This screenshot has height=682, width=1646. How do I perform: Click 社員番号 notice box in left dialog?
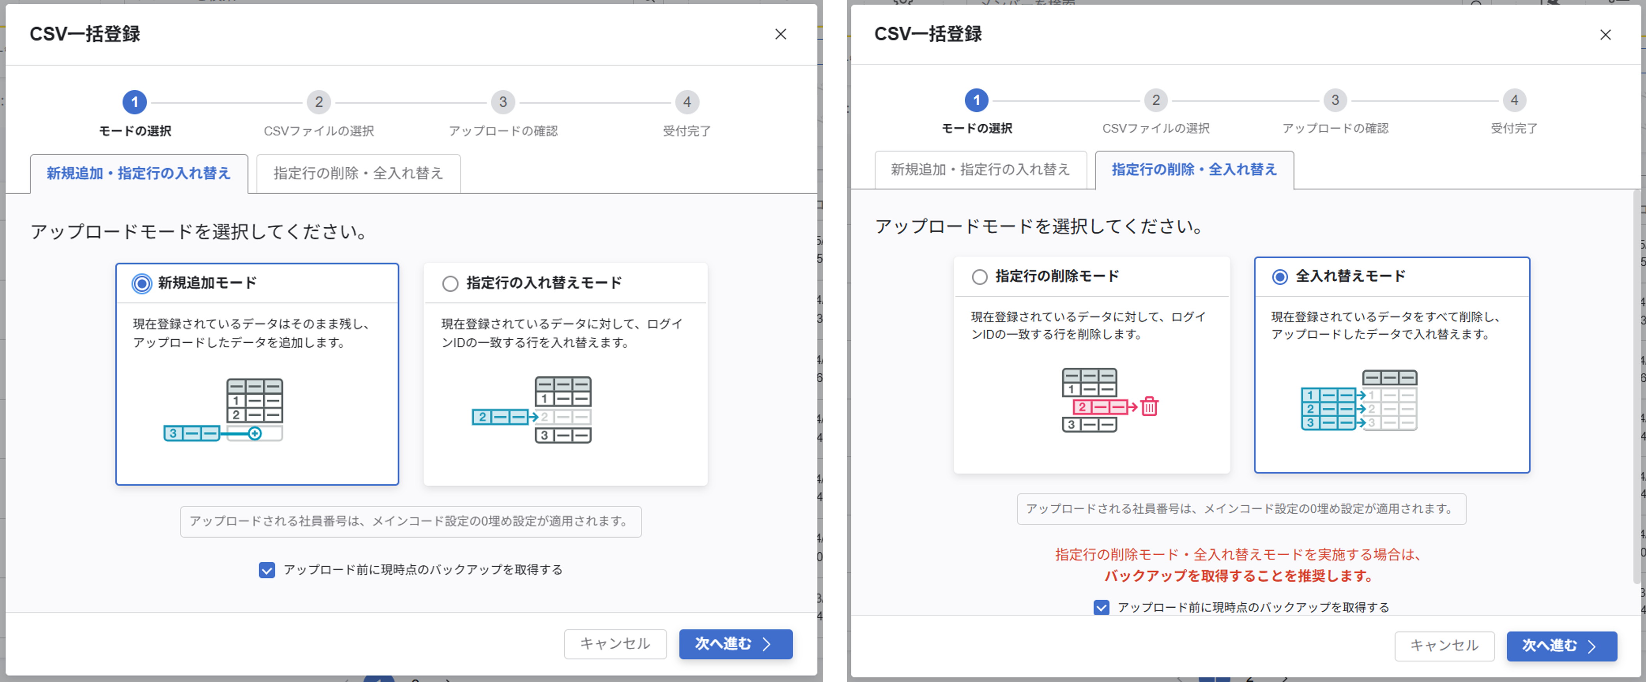tap(411, 522)
